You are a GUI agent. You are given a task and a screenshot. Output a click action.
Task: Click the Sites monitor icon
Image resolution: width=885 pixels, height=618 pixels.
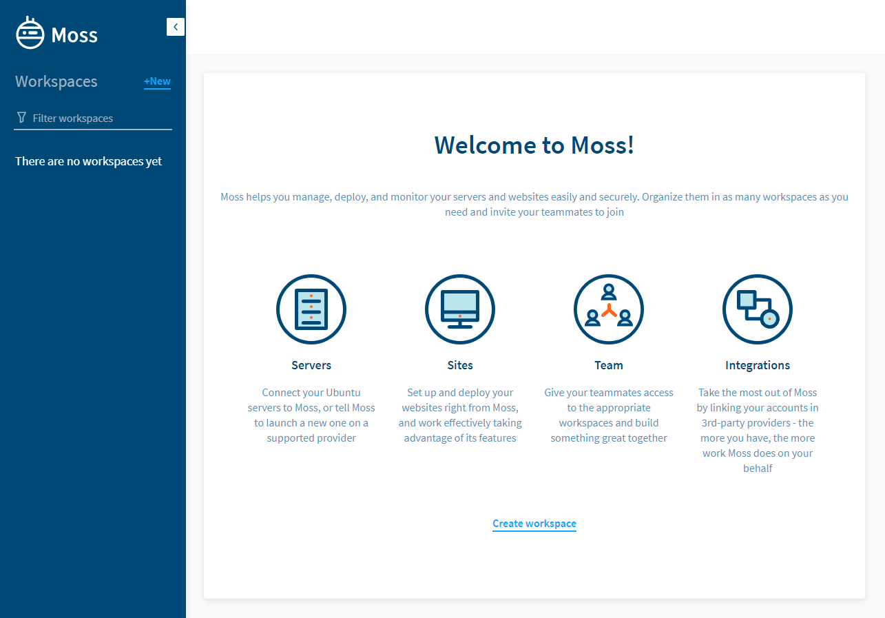point(460,309)
